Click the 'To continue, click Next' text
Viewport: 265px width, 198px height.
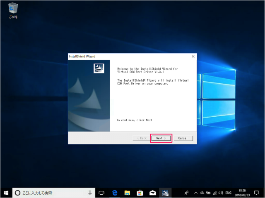(x=134, y=120)
